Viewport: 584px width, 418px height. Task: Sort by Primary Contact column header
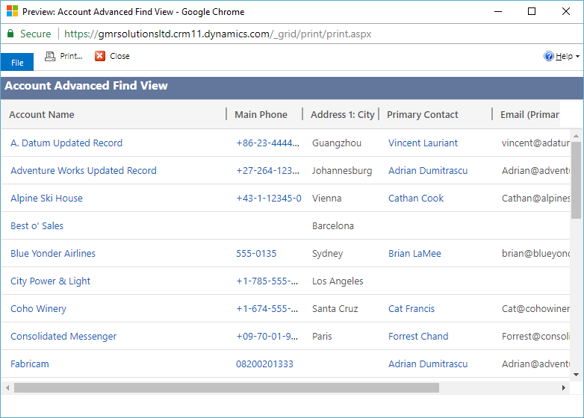pos(423,115)
